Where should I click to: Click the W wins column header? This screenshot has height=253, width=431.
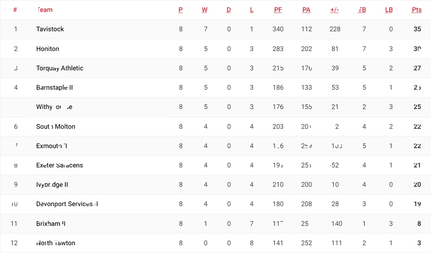click(x=204, y=10)
